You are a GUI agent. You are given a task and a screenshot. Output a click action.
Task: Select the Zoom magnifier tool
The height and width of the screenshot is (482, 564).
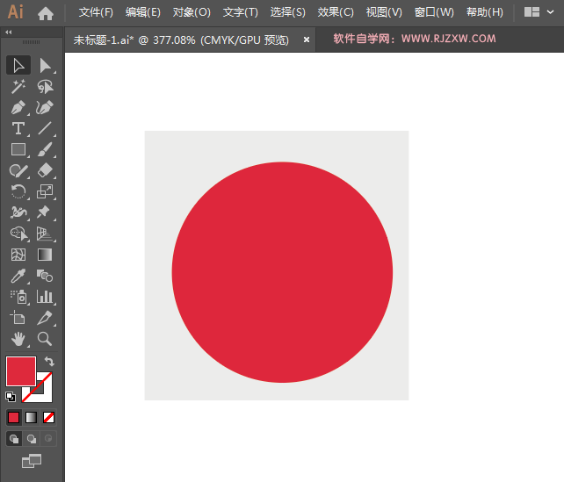click(45, 339)
